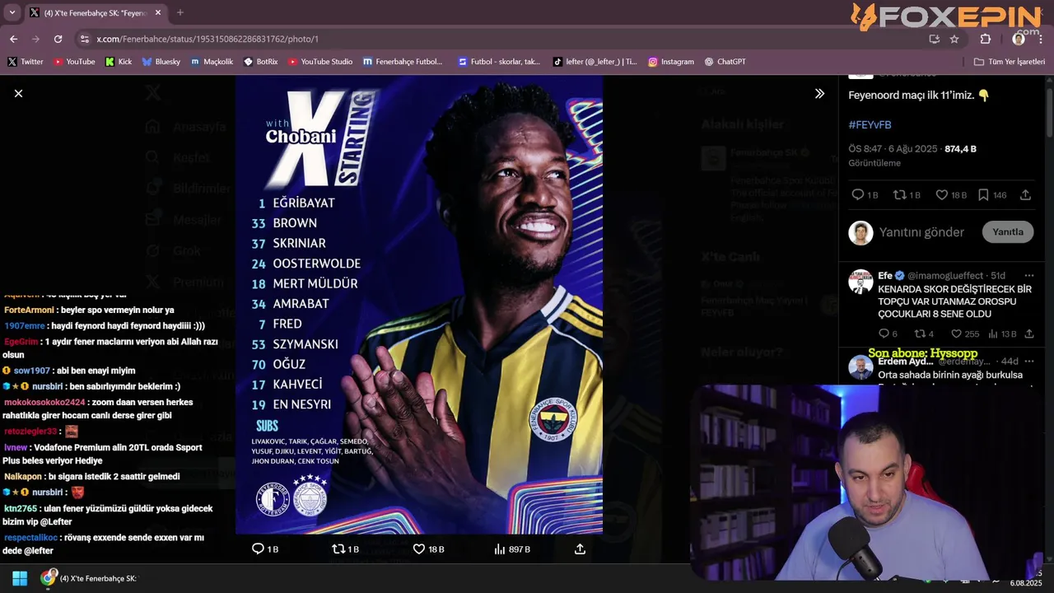This screenshot has height=593, width=1054.
Task: Open Tüm Yer İşaretleri folder
Action: point(1009,62)
